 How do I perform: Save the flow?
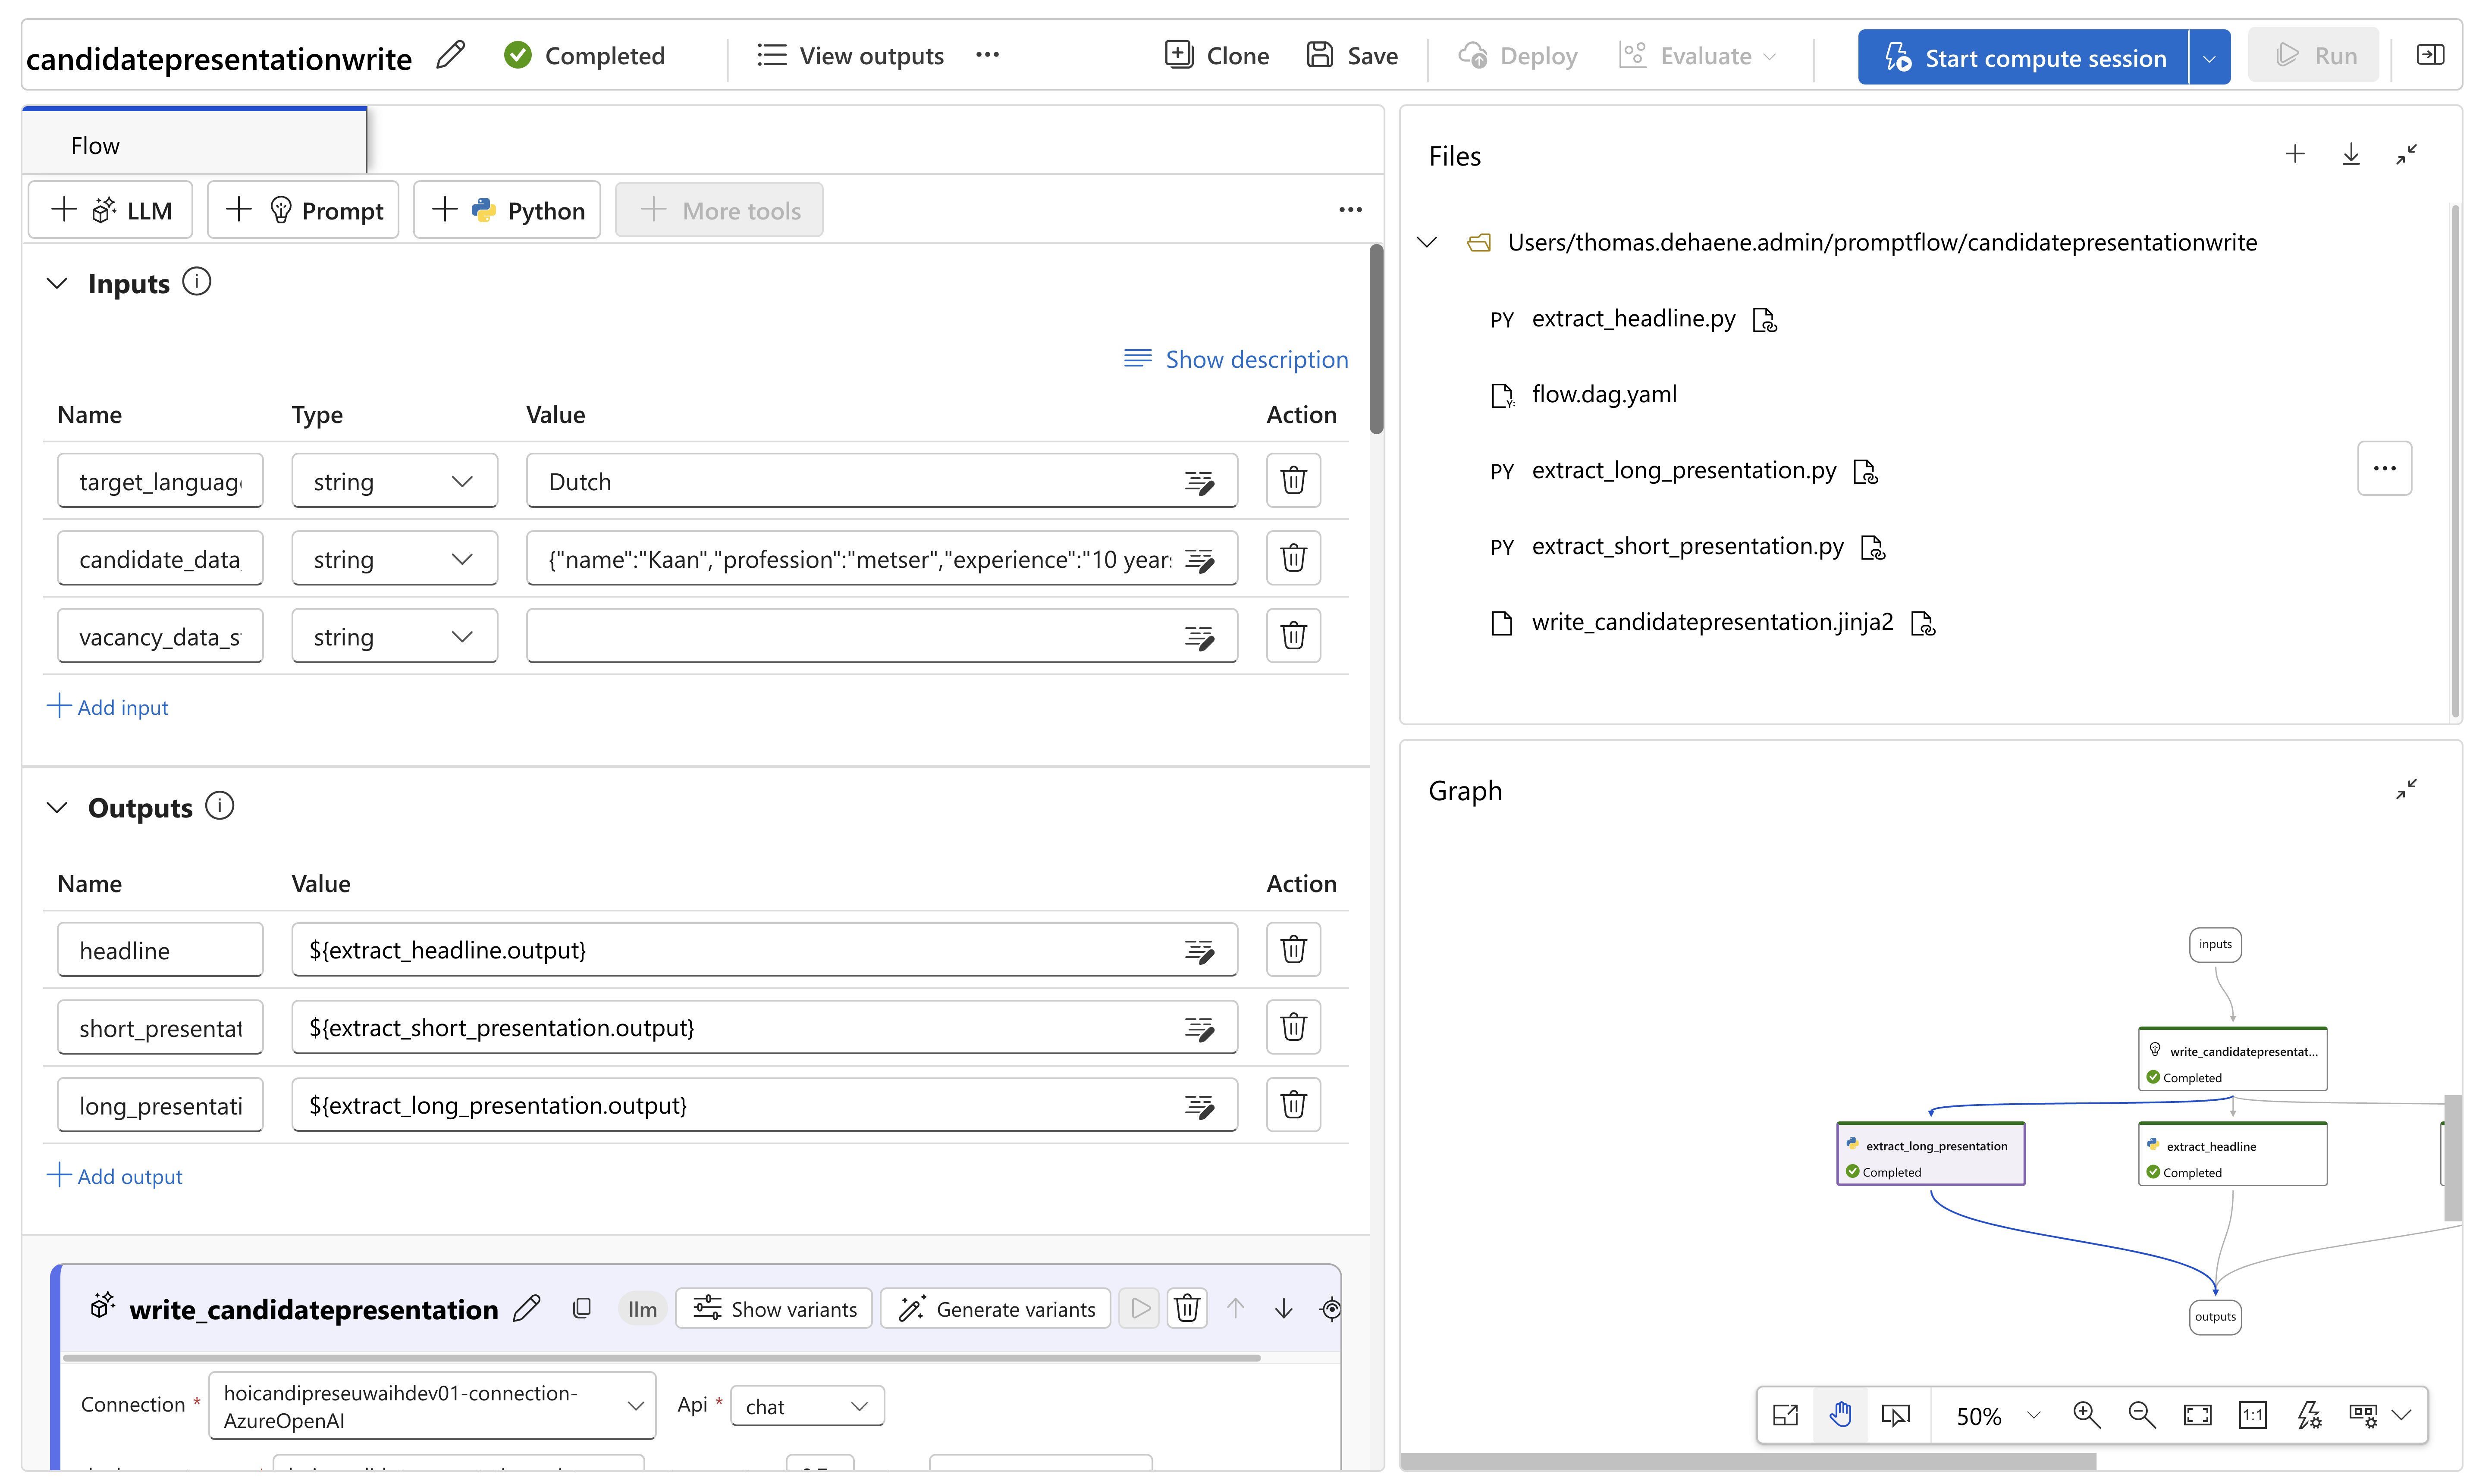(x=1352, y=55)
